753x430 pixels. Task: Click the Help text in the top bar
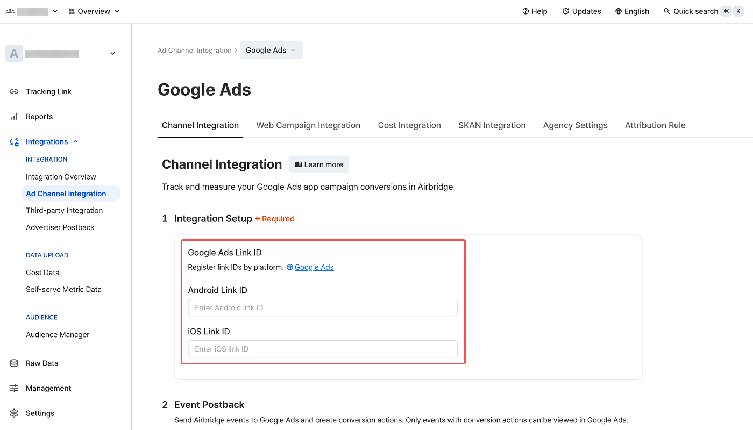click(x=539, y=11)
